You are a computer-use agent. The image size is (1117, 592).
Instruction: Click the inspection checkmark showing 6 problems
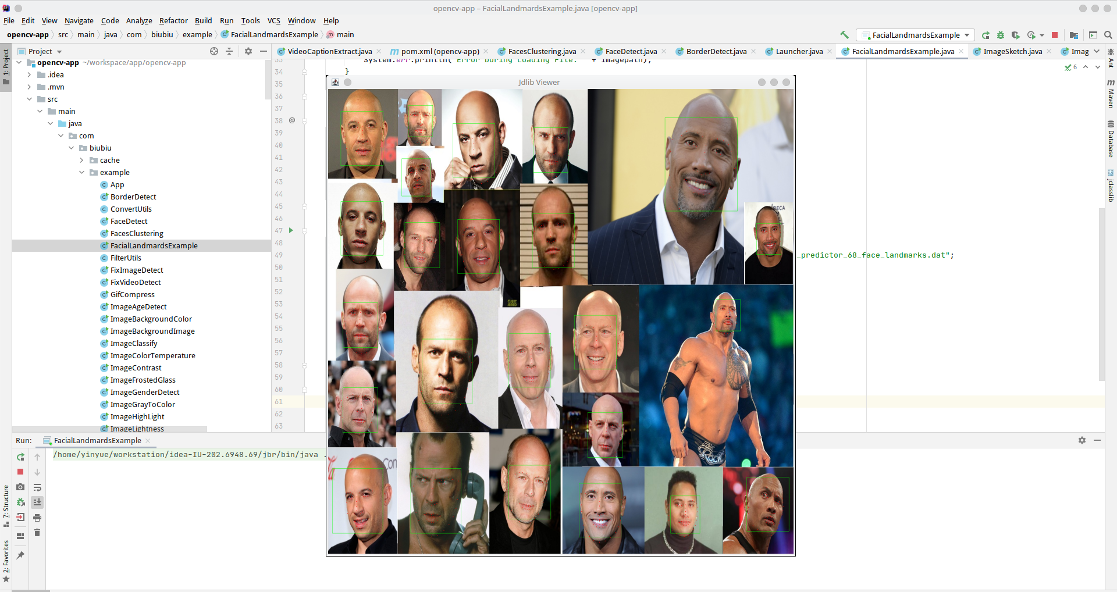click(x=1070, y=67)
